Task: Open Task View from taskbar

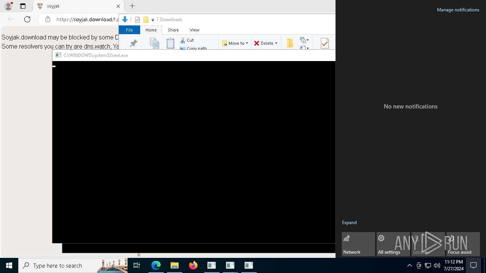Action: (137, 265)
